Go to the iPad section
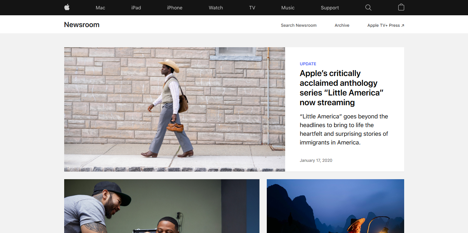The image size is (468, 233). pyautogui.click(x=136, y=8)
